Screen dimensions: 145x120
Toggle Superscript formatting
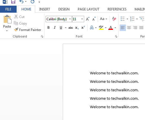tap(83, 28)
